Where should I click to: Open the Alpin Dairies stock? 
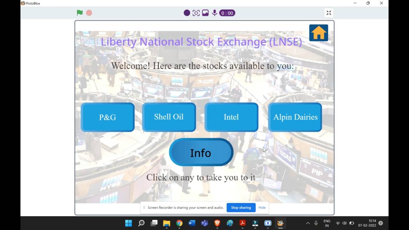point(295,117)
